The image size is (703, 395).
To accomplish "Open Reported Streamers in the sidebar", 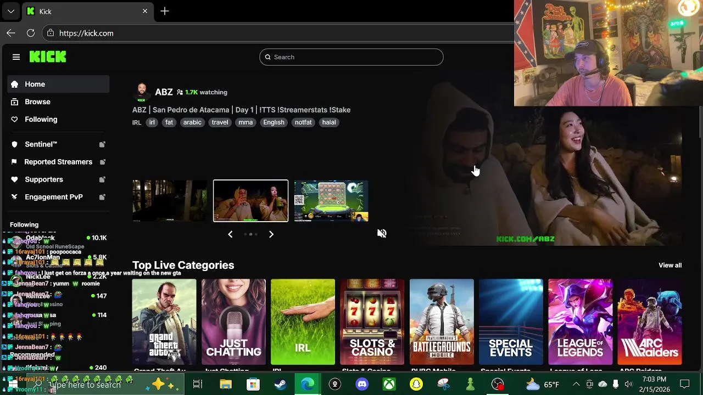I will 58,162.
